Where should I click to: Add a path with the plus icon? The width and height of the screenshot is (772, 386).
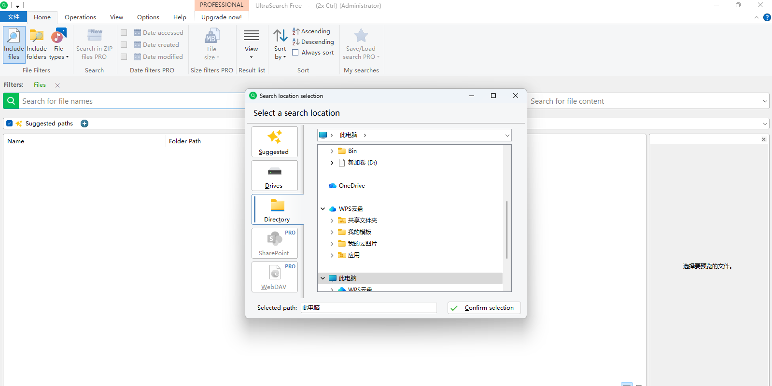point(84,124)
